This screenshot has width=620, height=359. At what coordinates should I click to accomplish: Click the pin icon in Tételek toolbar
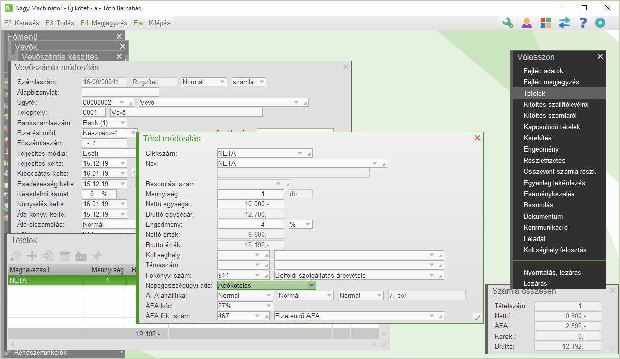97,256
